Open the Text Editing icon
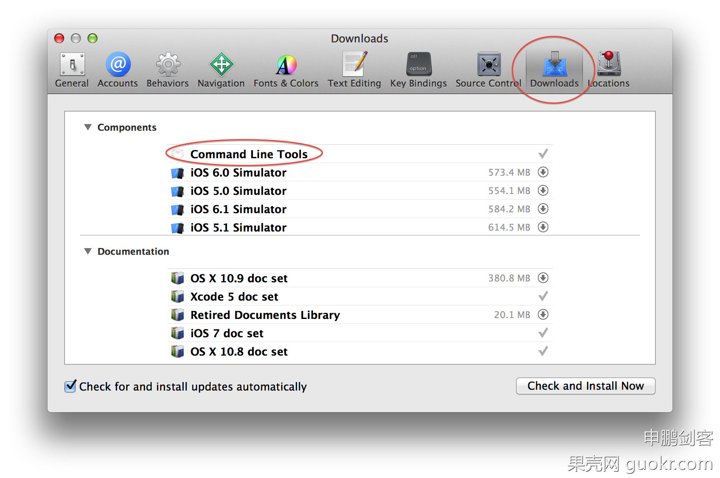Image resolution: width=720 pixels, height=478 pixels. (x=355, y=64)
